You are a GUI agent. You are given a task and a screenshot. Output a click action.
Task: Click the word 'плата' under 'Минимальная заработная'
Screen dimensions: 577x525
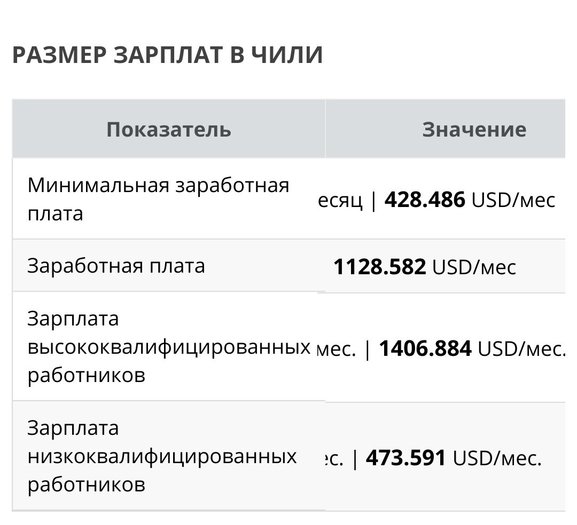(55, 213)
